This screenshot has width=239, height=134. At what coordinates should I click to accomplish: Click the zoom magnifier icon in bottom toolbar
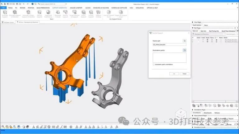(3, 127)
